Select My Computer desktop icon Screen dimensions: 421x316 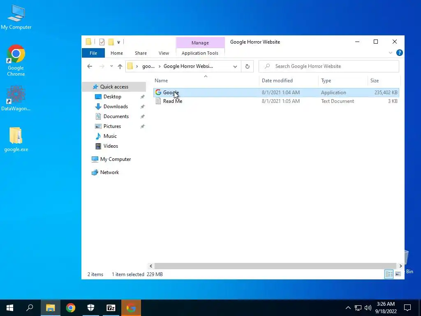pos(16,17)
